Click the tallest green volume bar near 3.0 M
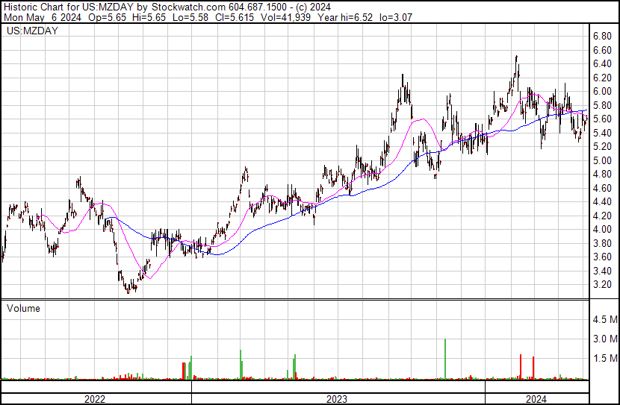 [x=445, y=359]
